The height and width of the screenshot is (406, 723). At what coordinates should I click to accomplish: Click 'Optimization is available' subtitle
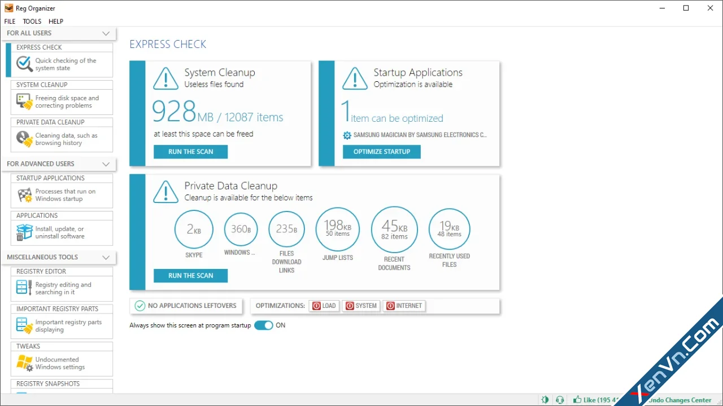pos(413,85)
